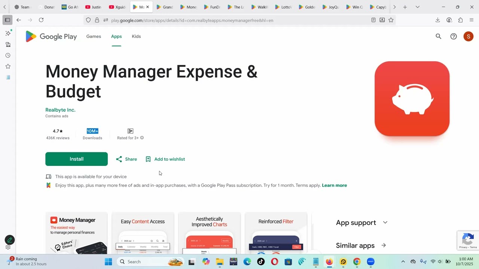The image size is (479, 269).
Task: Toggle reader view icon
Action: [x=373, y=20]
